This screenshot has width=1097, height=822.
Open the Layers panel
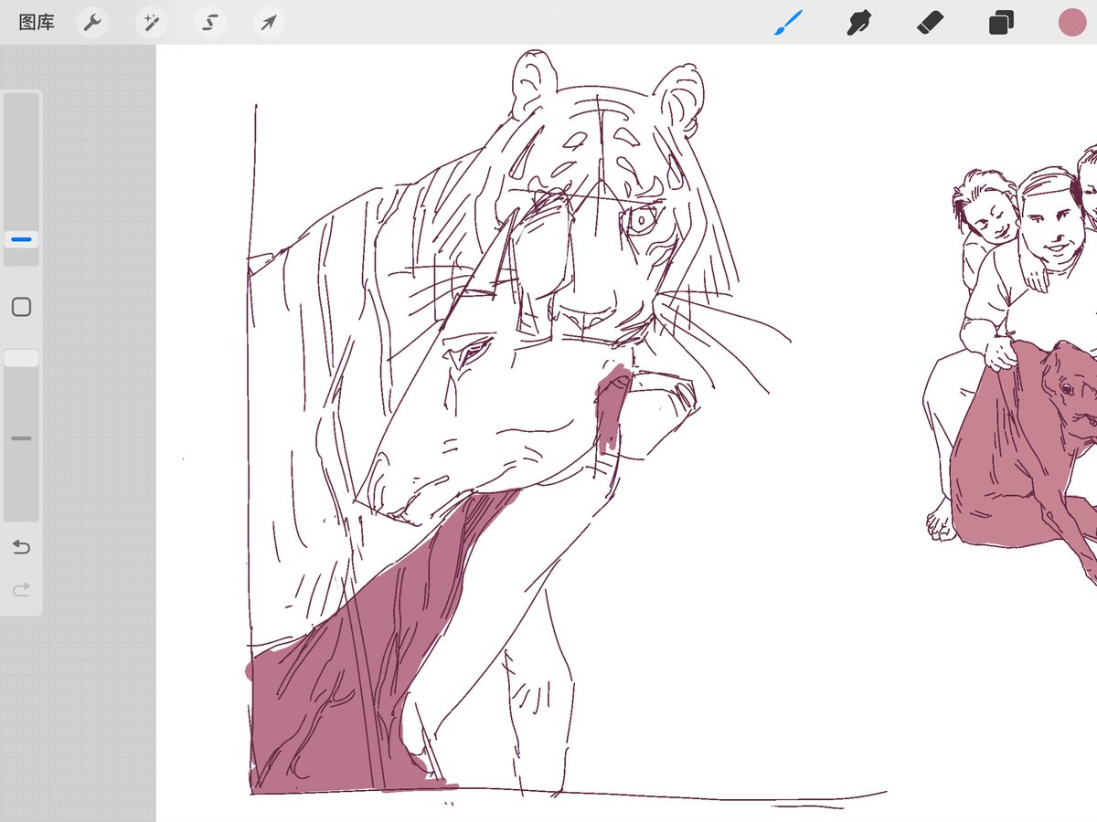tap(1001, 23)
